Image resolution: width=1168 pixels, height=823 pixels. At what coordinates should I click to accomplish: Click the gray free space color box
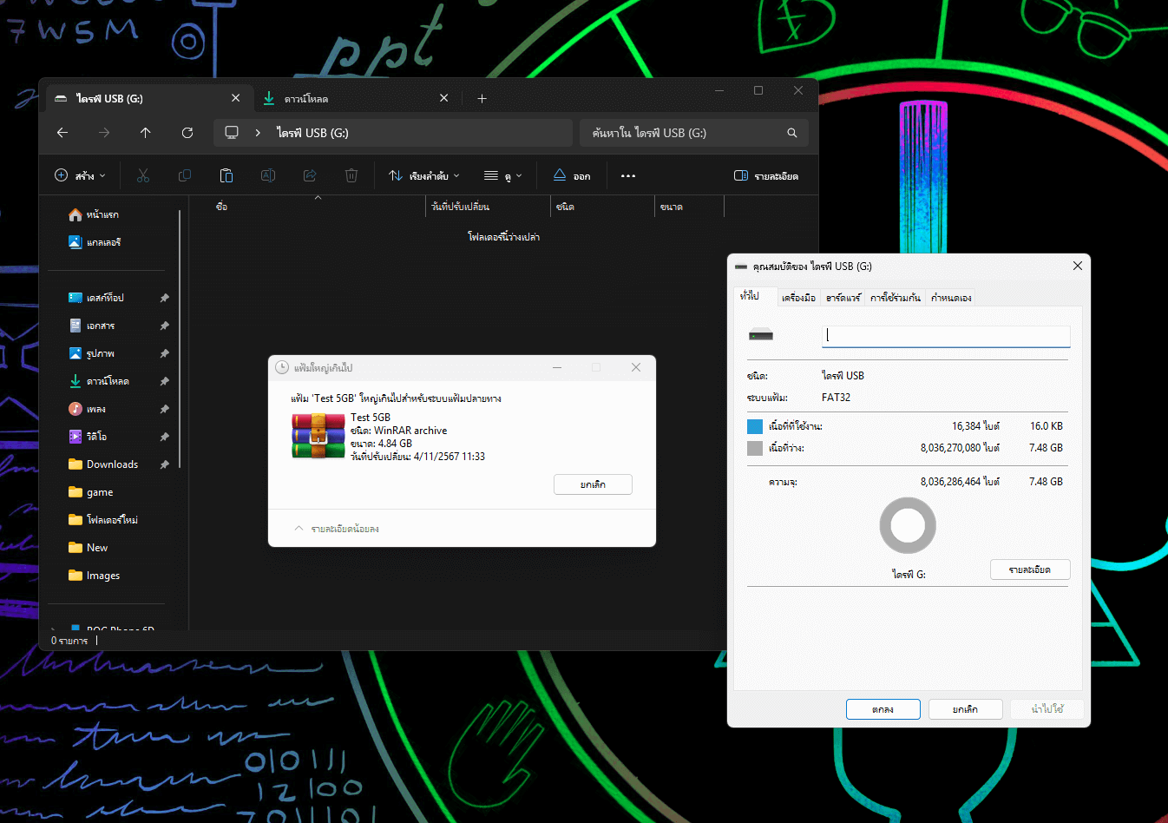(x=755, y=448)
